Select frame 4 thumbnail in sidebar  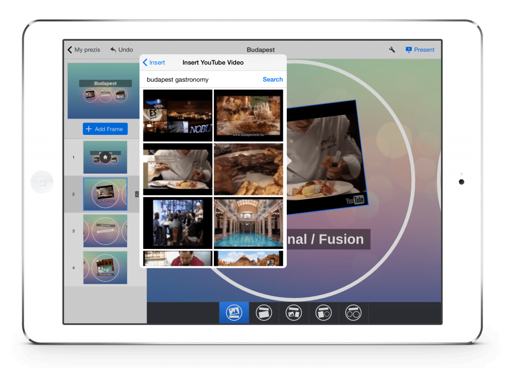[x=105, y=268]
